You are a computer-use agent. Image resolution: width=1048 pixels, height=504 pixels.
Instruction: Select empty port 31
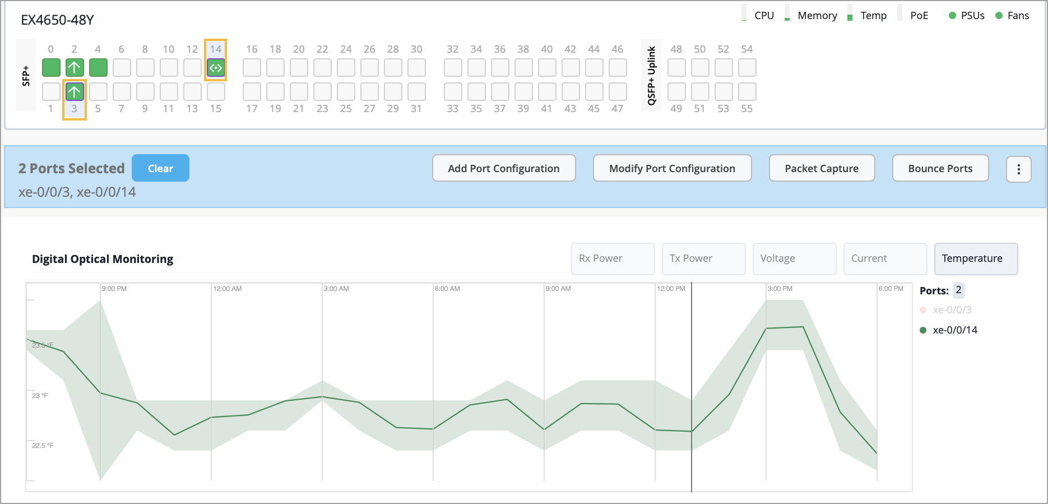click(416, 91)
